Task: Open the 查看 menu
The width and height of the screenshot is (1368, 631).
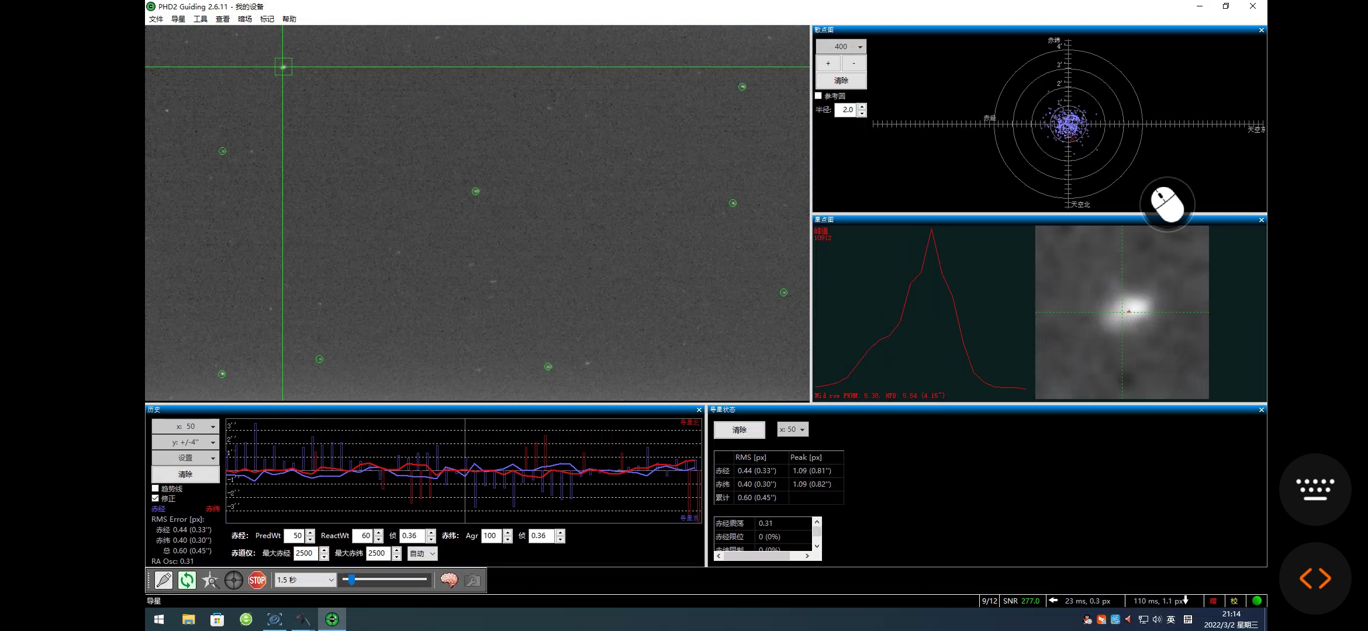Action: coord(223,19)
